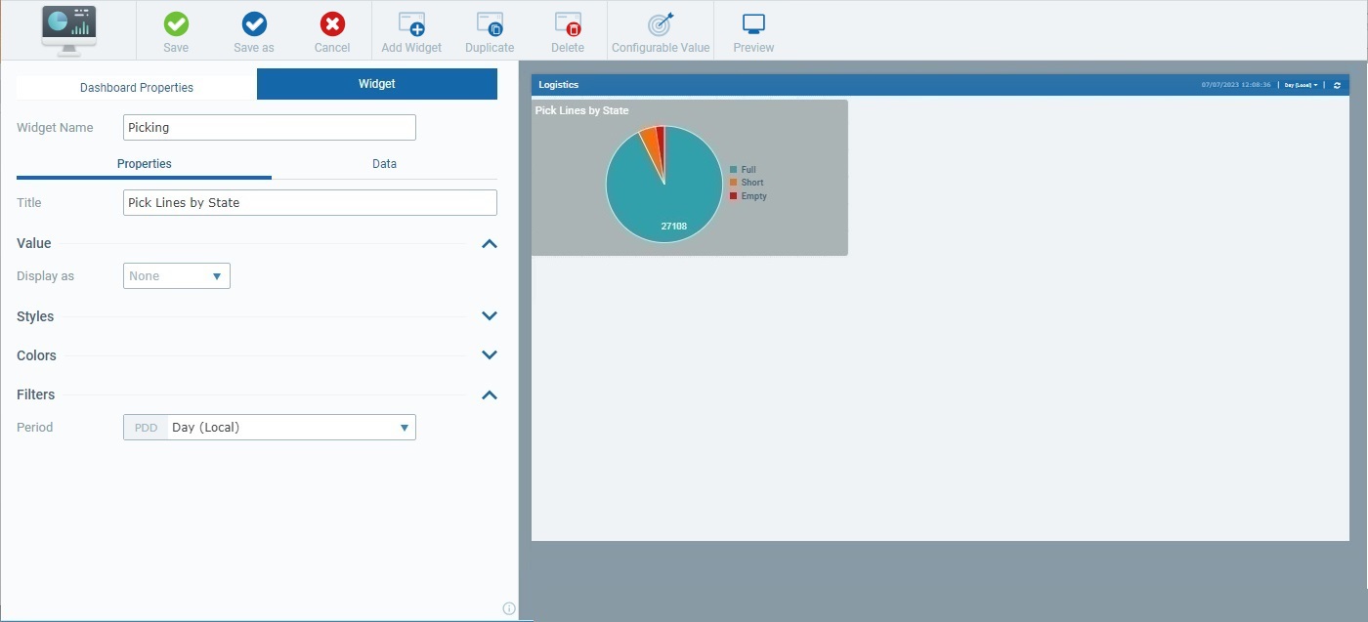
Task: Select the Add Widget icon
Action: click(410, 29)
